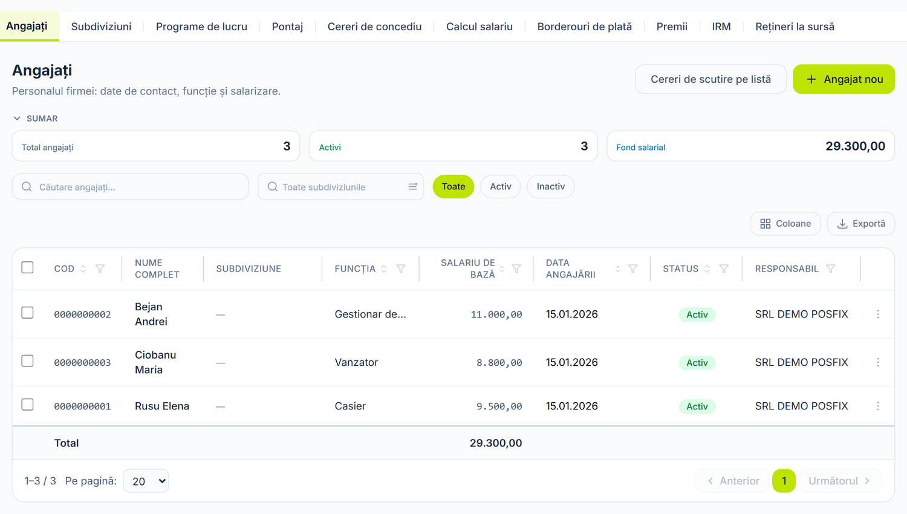The height and width of the screenshot is (514, 907).
Task: Open filter for DATA ANGAJĂRII column
Action: [x=632, y=268]
